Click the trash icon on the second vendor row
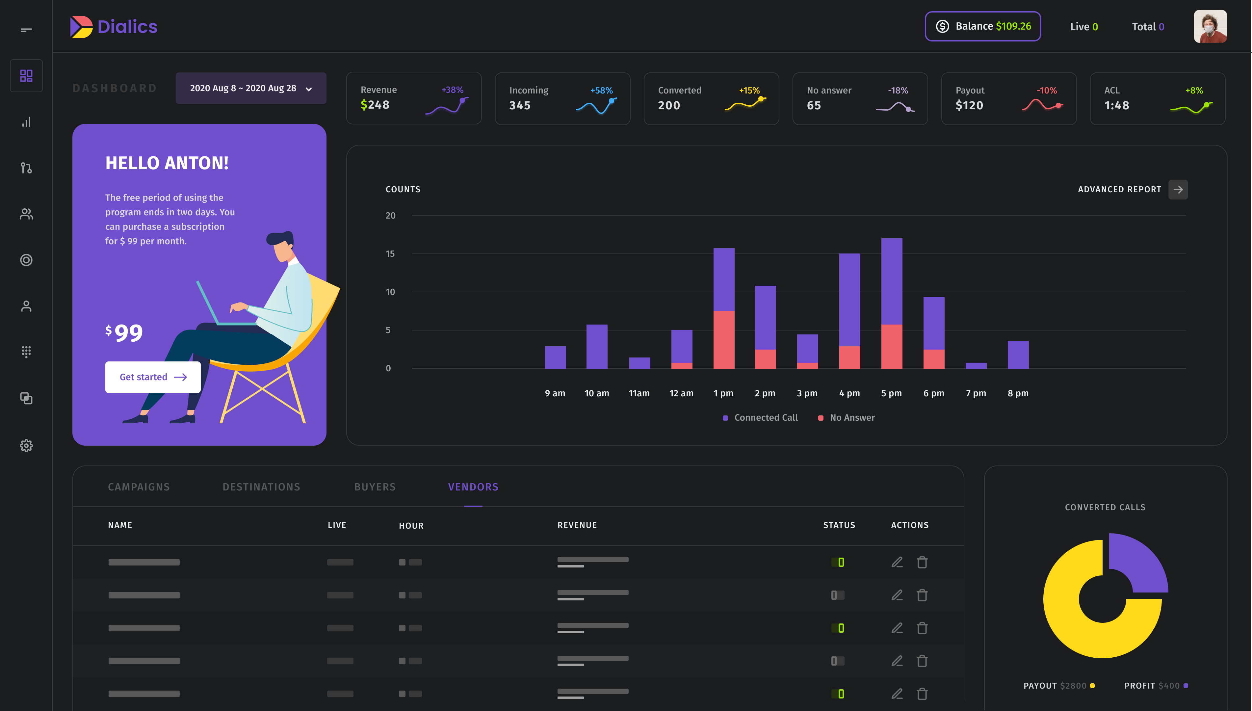 pyautogui.click(x=923, y=595)
